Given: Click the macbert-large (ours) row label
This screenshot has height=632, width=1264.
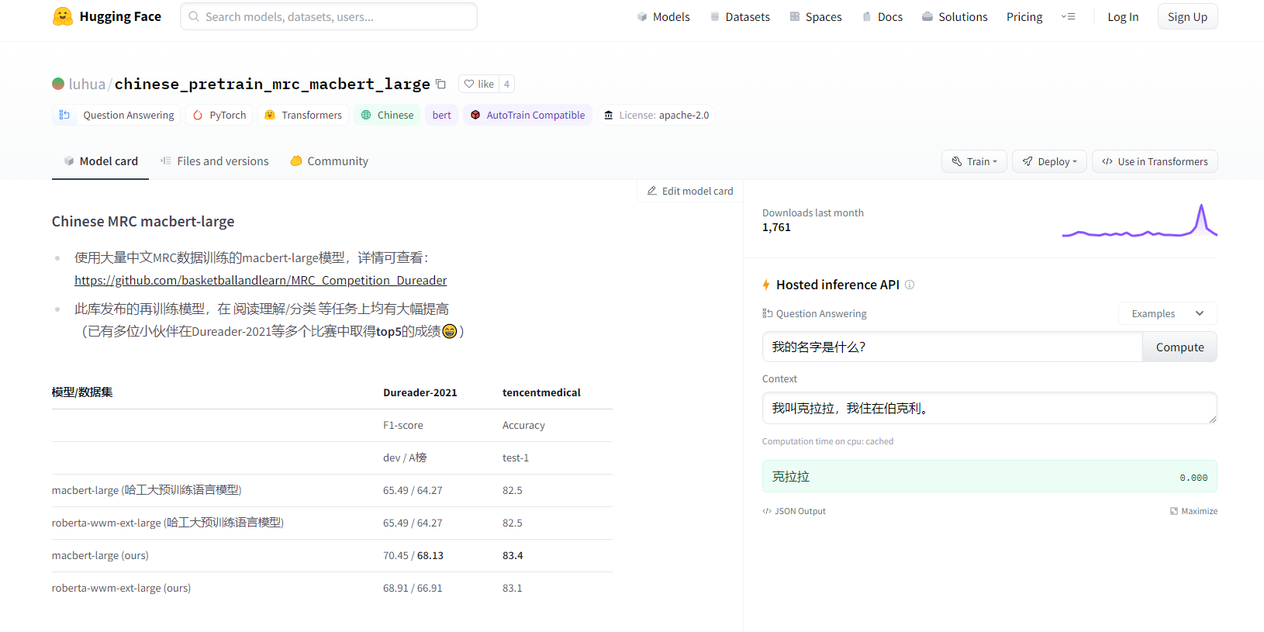Looking at the screenshot, I should pos(100,555).
